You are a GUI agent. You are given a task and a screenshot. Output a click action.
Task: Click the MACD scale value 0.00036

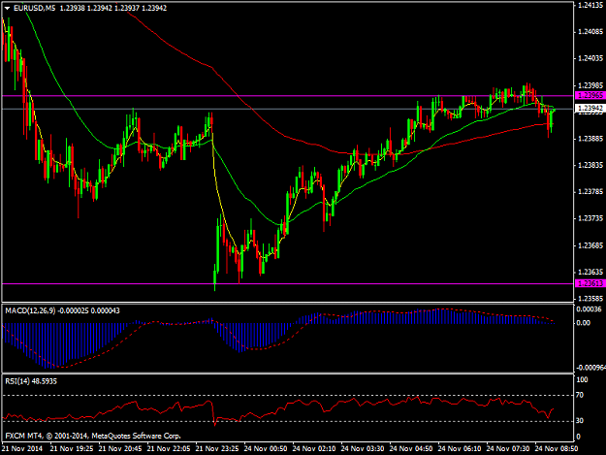(x=589, y=309)
